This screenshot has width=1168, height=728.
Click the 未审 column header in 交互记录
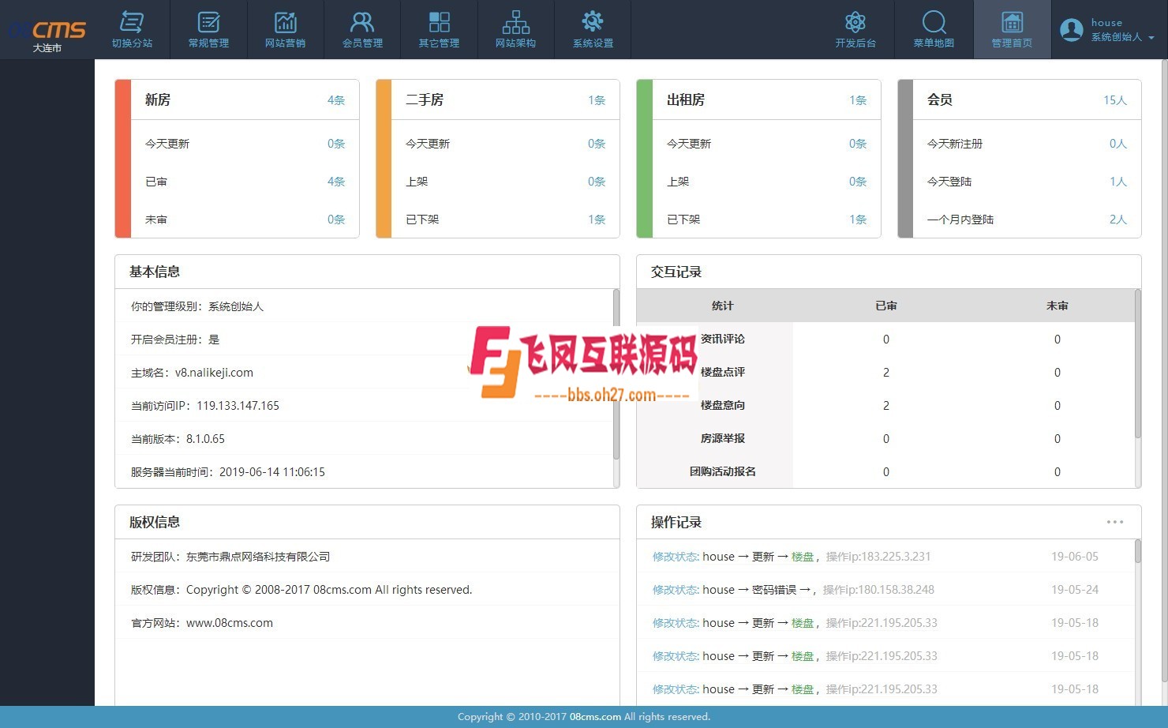[x=1058, y=306]
